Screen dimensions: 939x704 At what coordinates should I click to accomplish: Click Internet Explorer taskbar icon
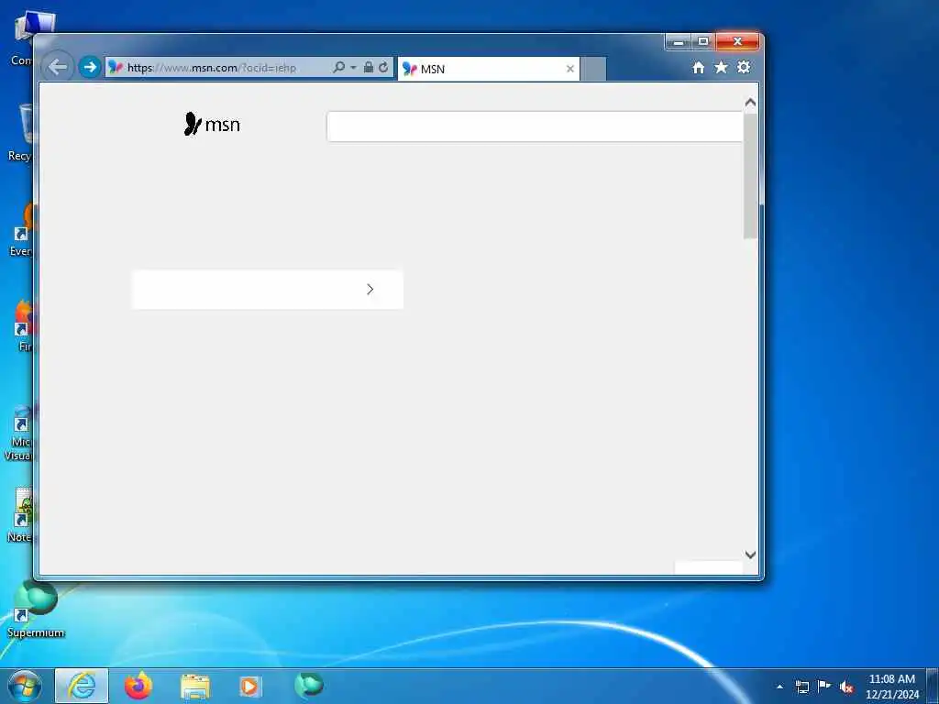click(82, 686)
